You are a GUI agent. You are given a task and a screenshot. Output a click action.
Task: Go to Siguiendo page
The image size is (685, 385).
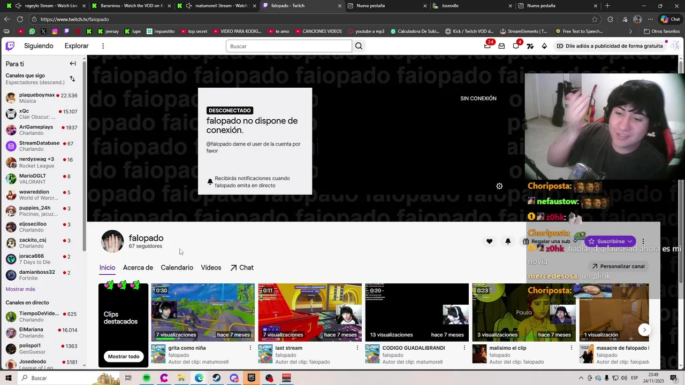point(39,46)
